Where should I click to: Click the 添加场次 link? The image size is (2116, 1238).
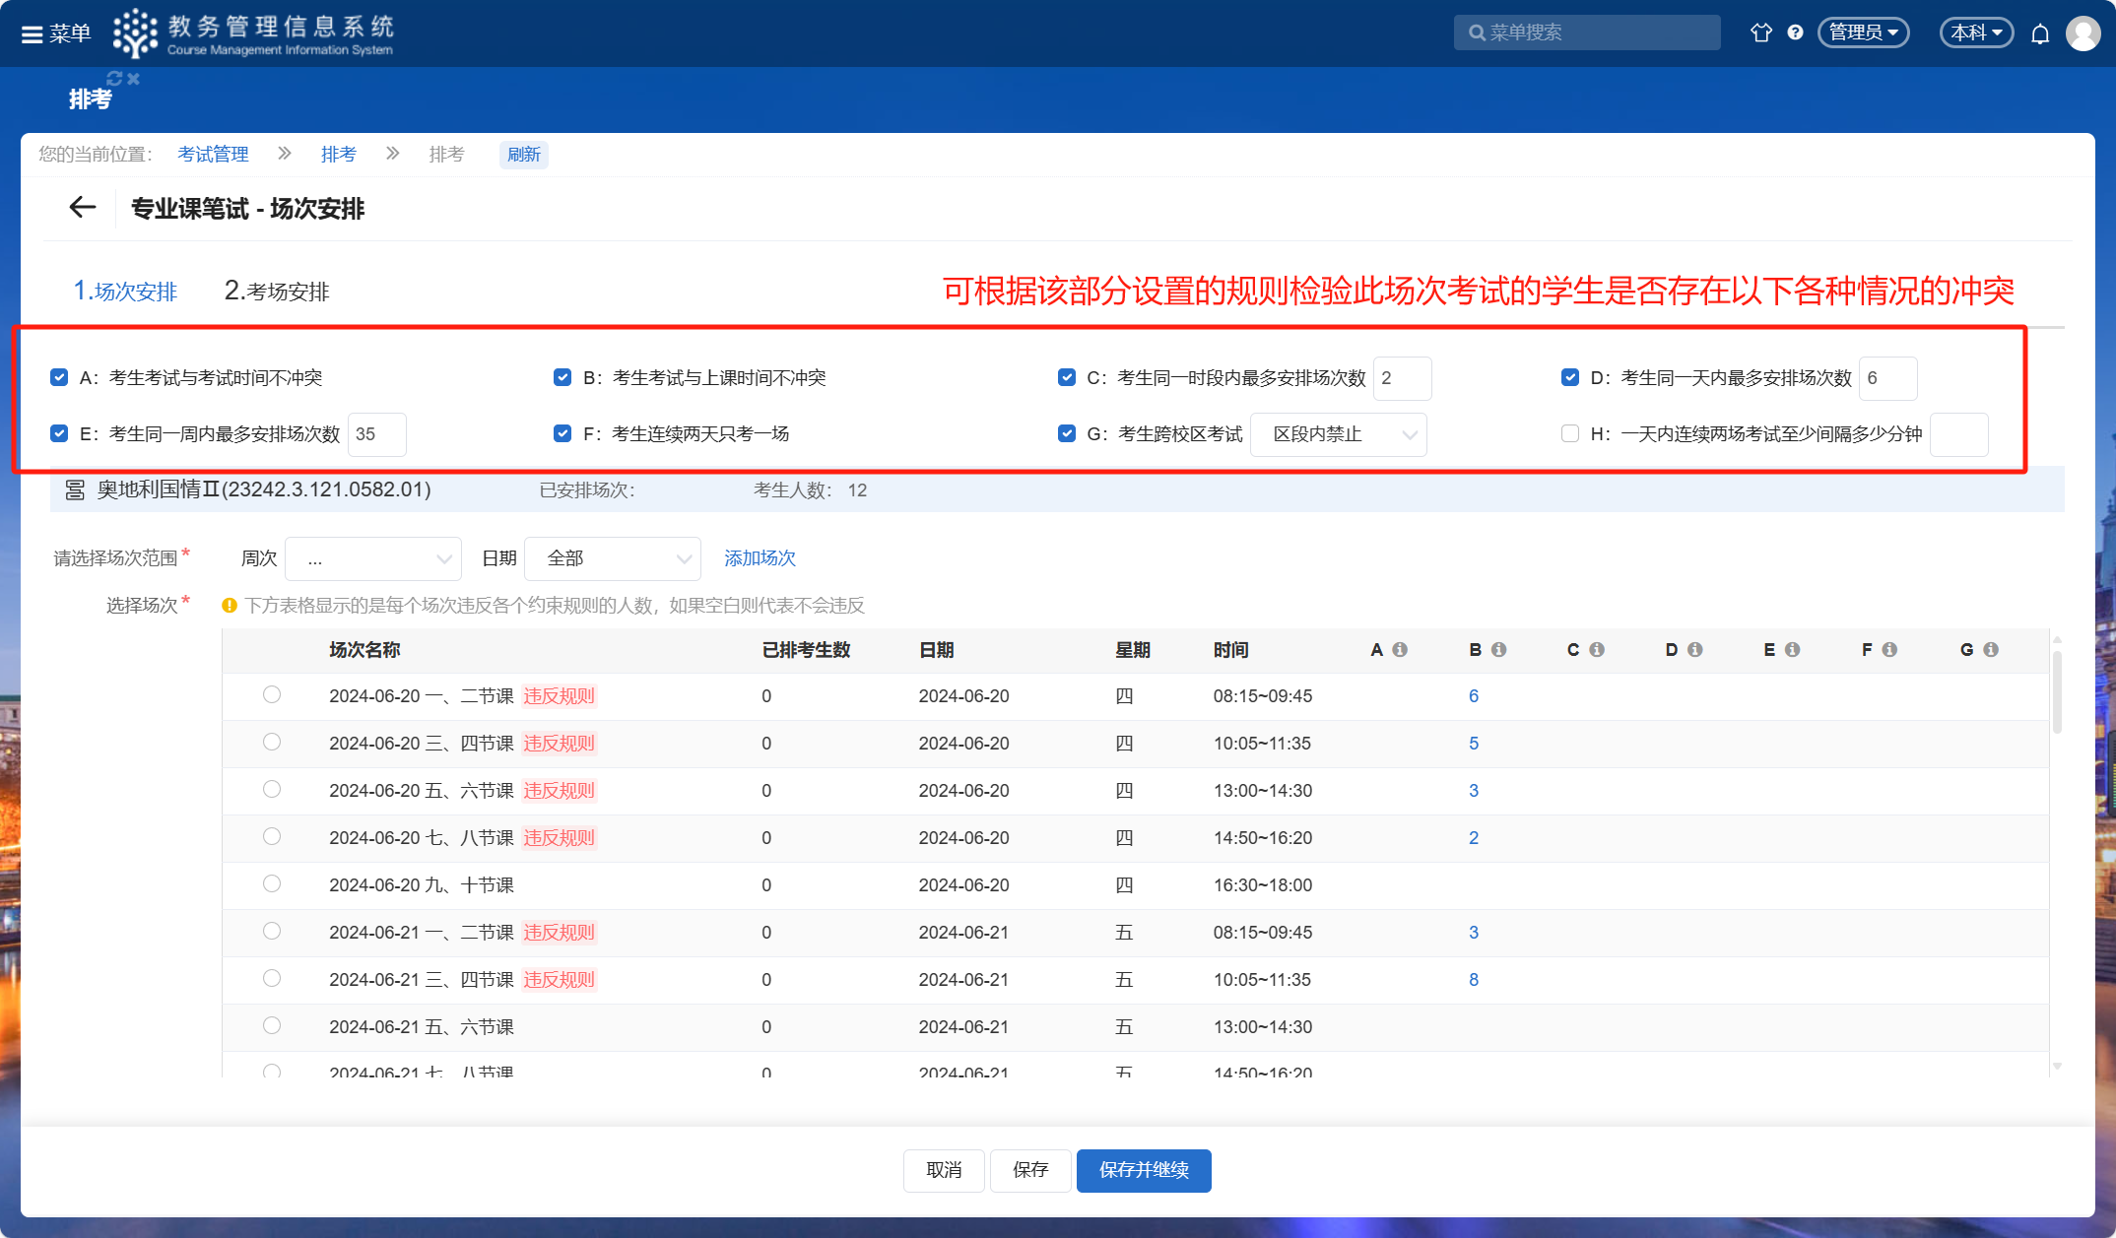tap(760, 558)
